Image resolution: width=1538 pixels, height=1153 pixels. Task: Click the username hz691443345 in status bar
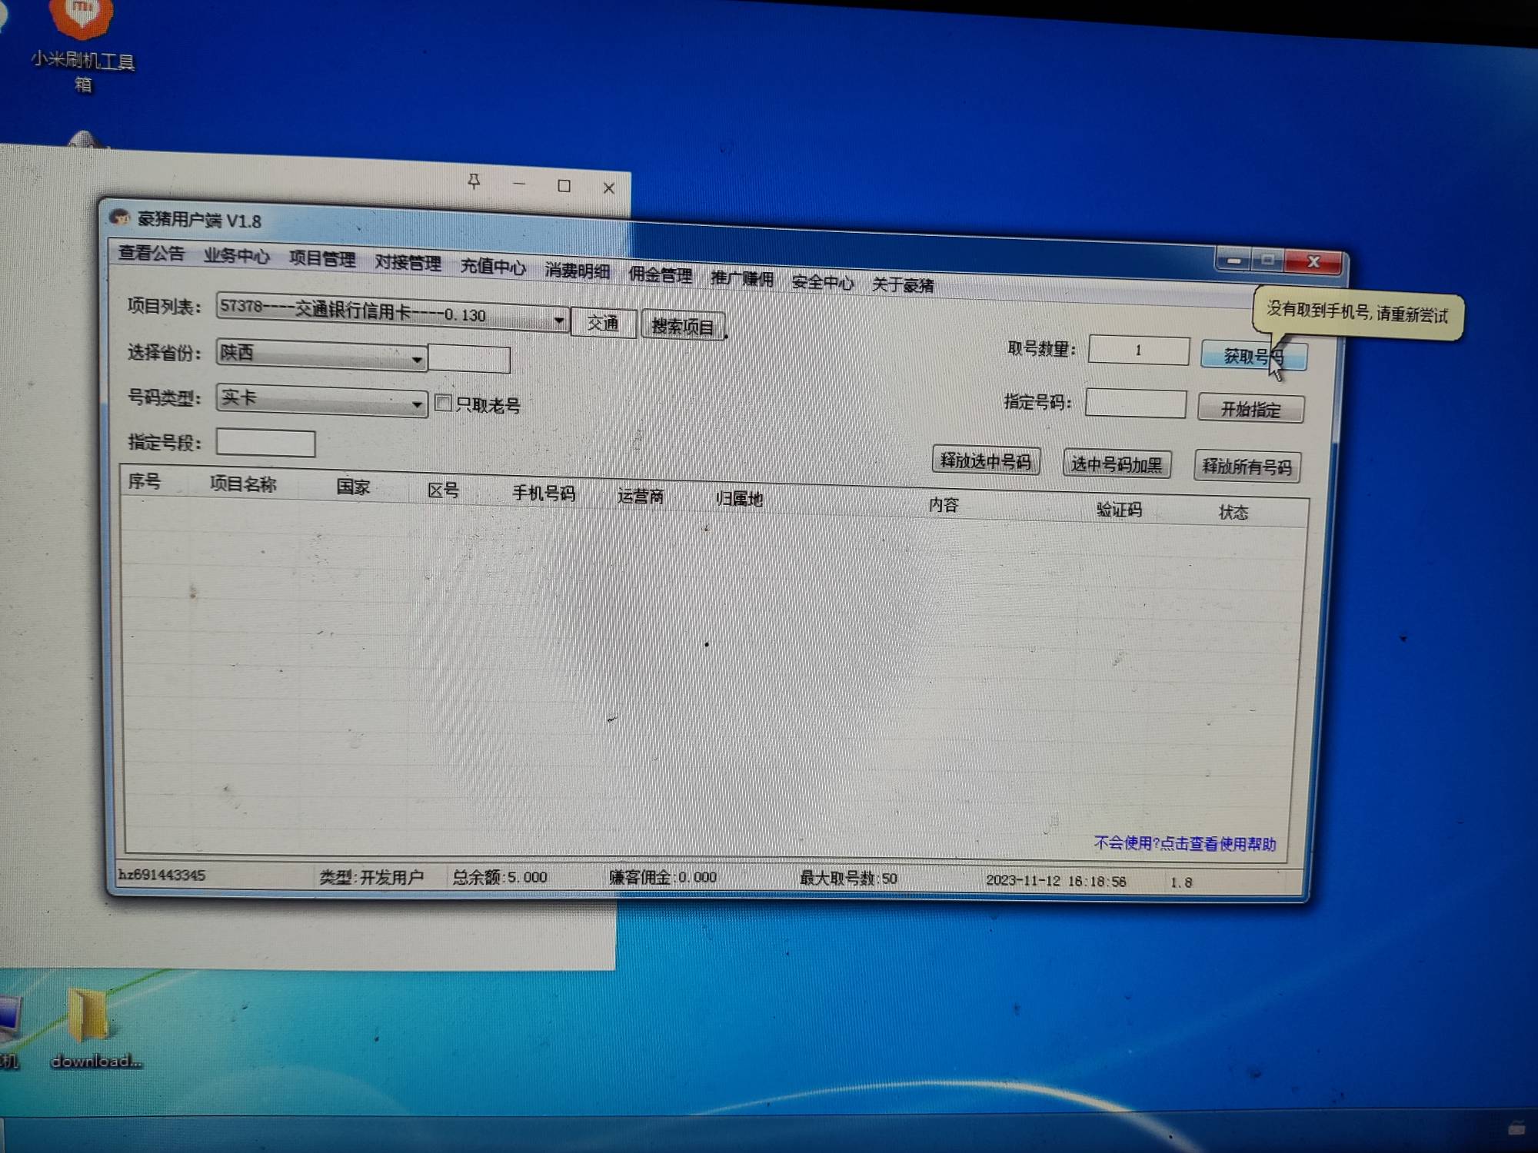coord(161,875)
